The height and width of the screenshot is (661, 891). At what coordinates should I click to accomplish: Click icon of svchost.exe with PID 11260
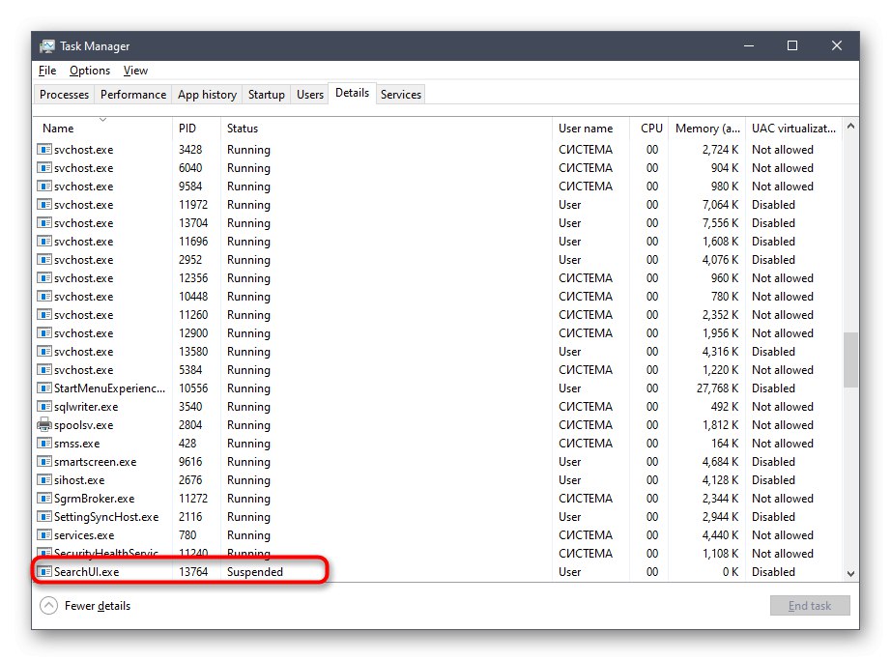tap(44, 314)
